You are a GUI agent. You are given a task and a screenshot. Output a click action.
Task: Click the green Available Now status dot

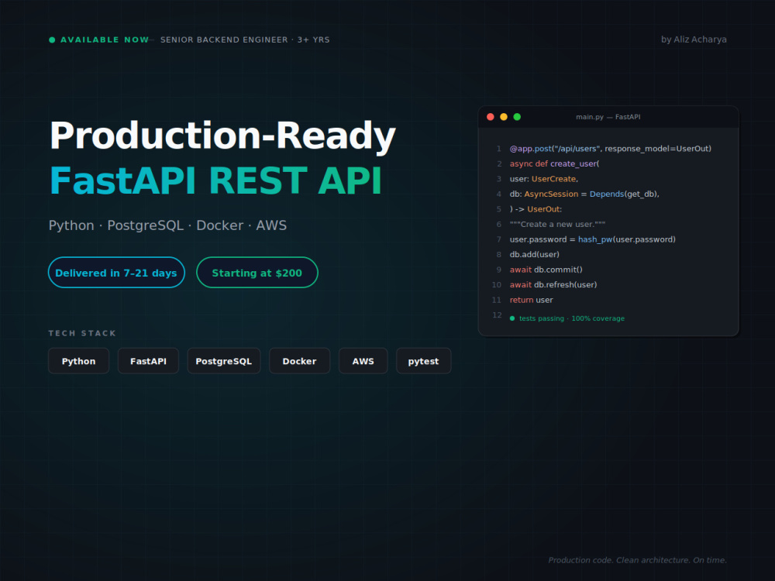[x=52, y=40]
